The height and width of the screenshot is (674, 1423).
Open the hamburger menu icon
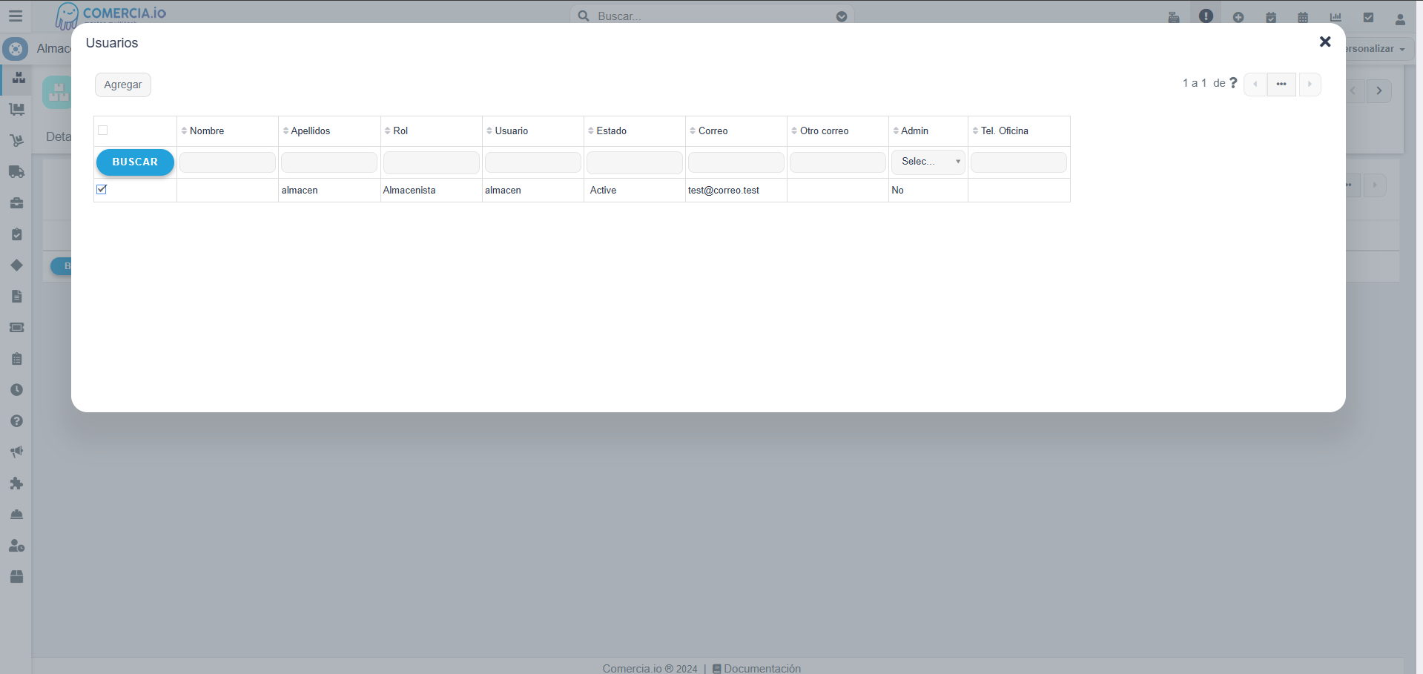pyautogui.click(x=16, y=16)
